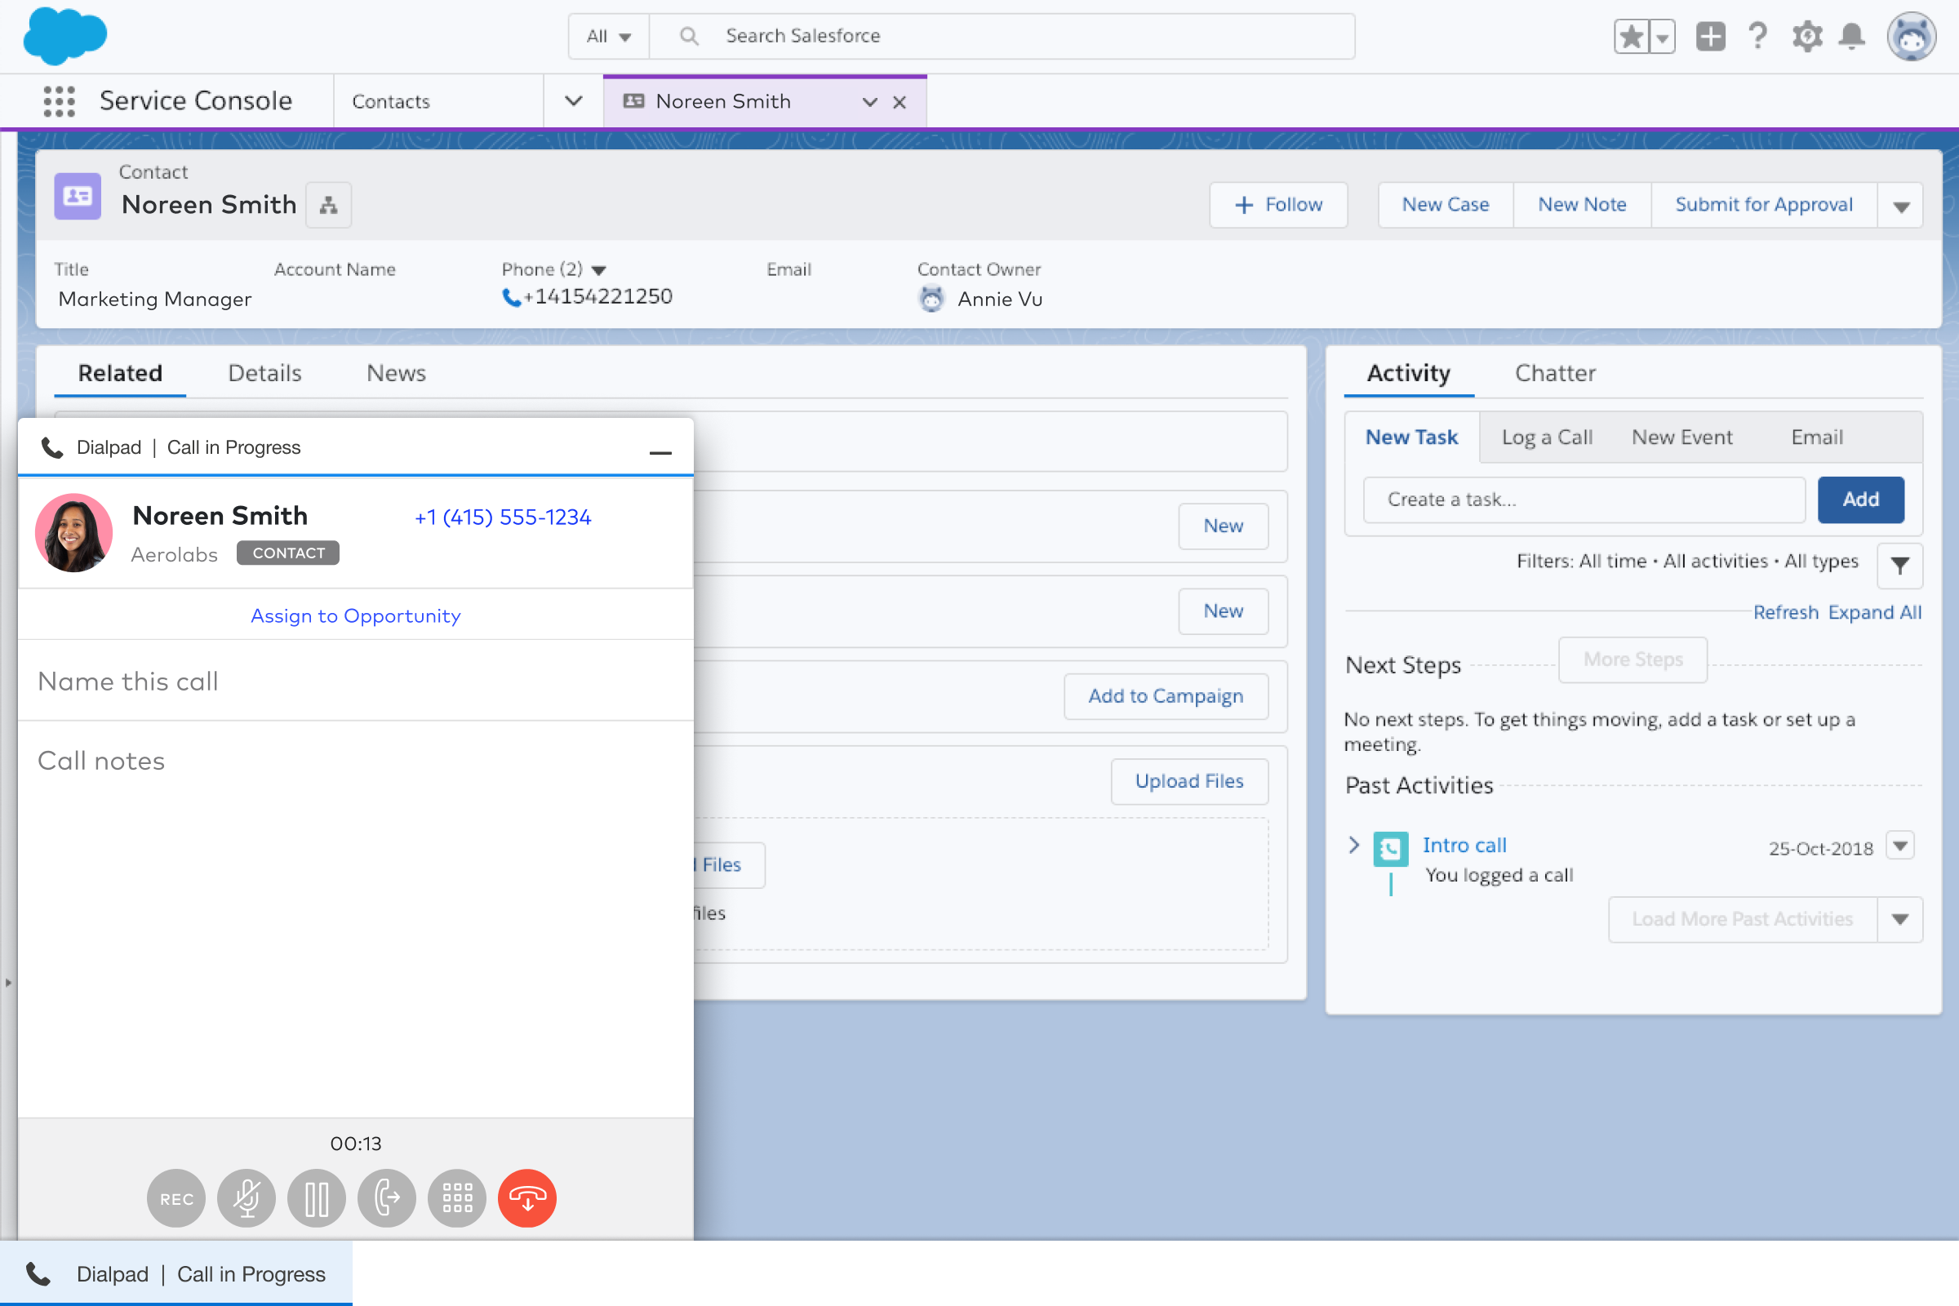This screenshot has width=1959, height=1306.
Task: Open the Setup gear icon
Action: tap(1806, 37)
